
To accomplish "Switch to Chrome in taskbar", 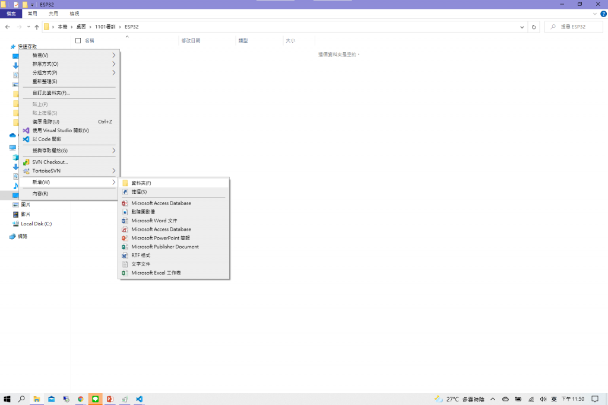I will click(81, 399).
